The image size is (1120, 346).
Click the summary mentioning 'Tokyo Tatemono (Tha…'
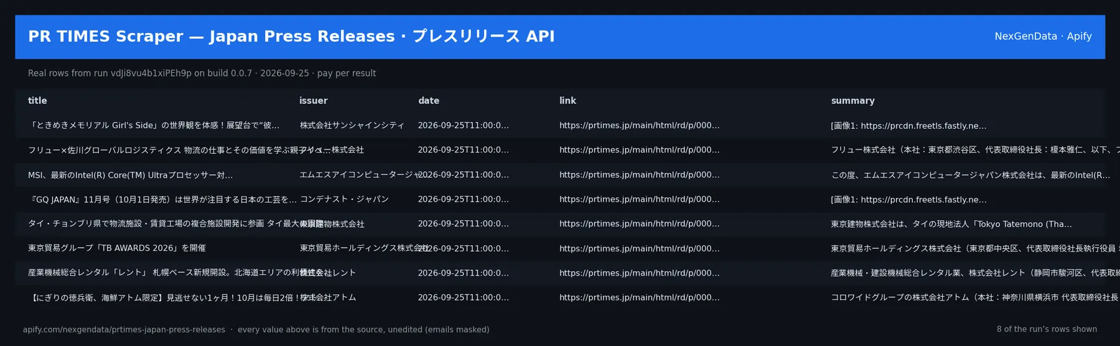(952, 223)
